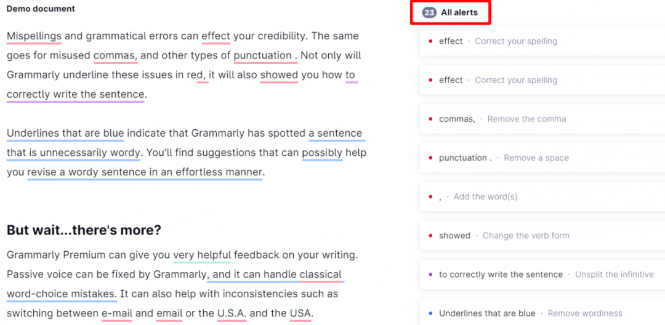Click the green-underlined phrase 'very helpful'

coord(202,255)
